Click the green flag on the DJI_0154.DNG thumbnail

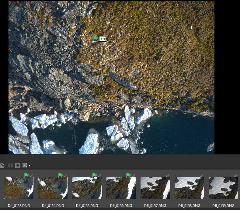[60, 175]
